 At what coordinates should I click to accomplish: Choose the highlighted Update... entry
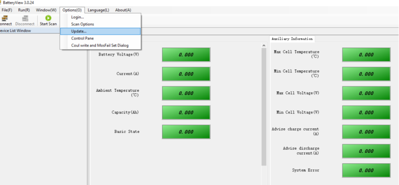pyautogui.click(x=79, y=31)
